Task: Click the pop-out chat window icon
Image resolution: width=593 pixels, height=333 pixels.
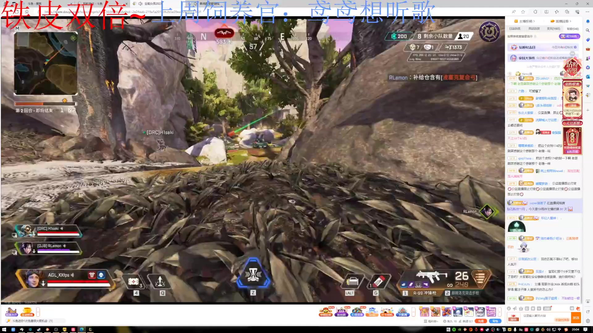Action: coord(572,308)
